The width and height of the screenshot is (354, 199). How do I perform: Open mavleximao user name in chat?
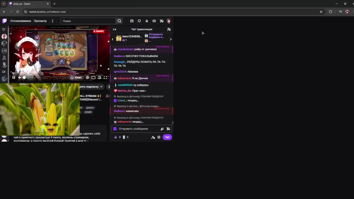(125, 49)
